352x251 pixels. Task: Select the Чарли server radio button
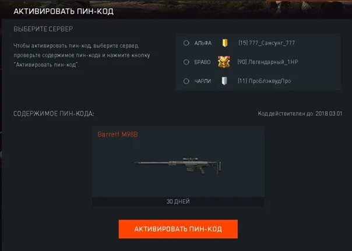coord(186,81)
